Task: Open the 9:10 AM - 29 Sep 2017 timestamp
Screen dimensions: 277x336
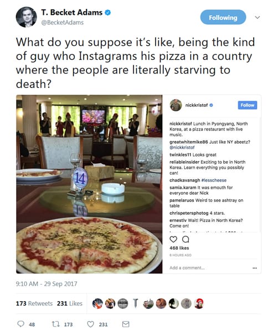Action: [x=47, y=284]
